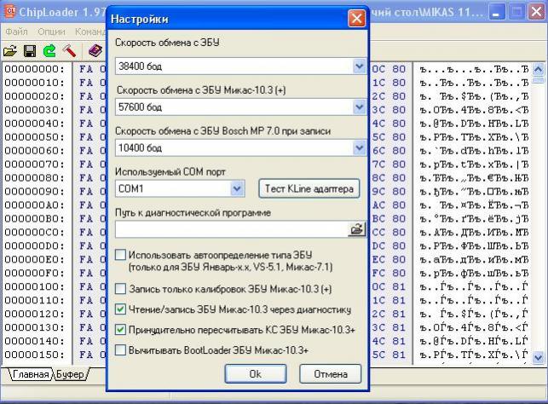This screenshot has height=404, width=548.
Task: Click the Save floppy disk toolbar icon
Action: 30,51
